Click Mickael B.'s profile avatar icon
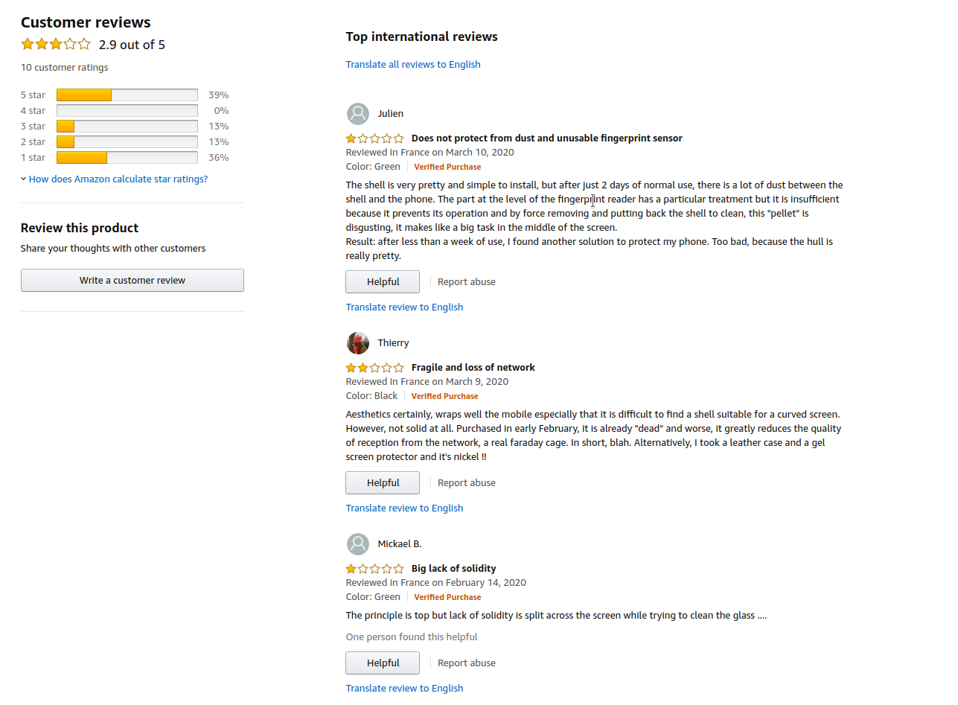Image resolution: width=958 pixels, height=705 pixels. point(358,544)
